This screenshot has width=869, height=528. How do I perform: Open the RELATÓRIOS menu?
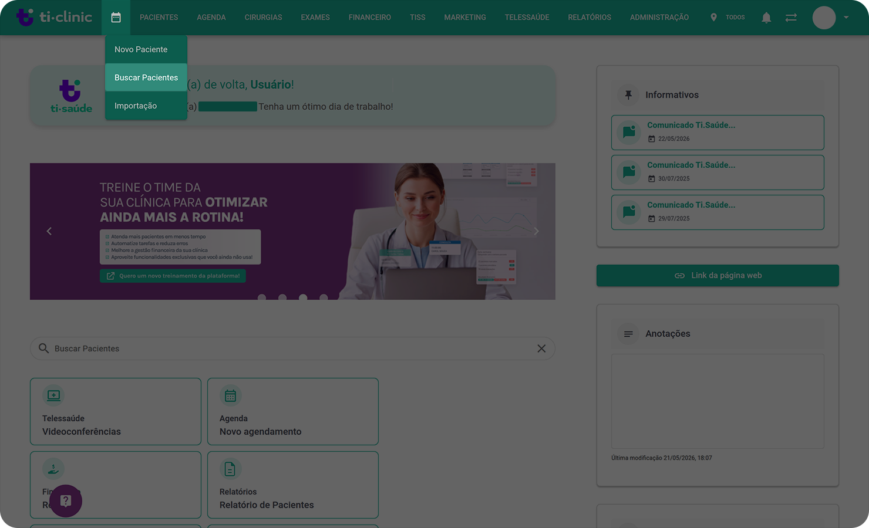point(590,18)
